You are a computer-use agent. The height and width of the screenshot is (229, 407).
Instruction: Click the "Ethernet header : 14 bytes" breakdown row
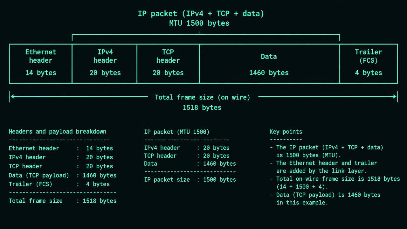[x=61, y=148]
